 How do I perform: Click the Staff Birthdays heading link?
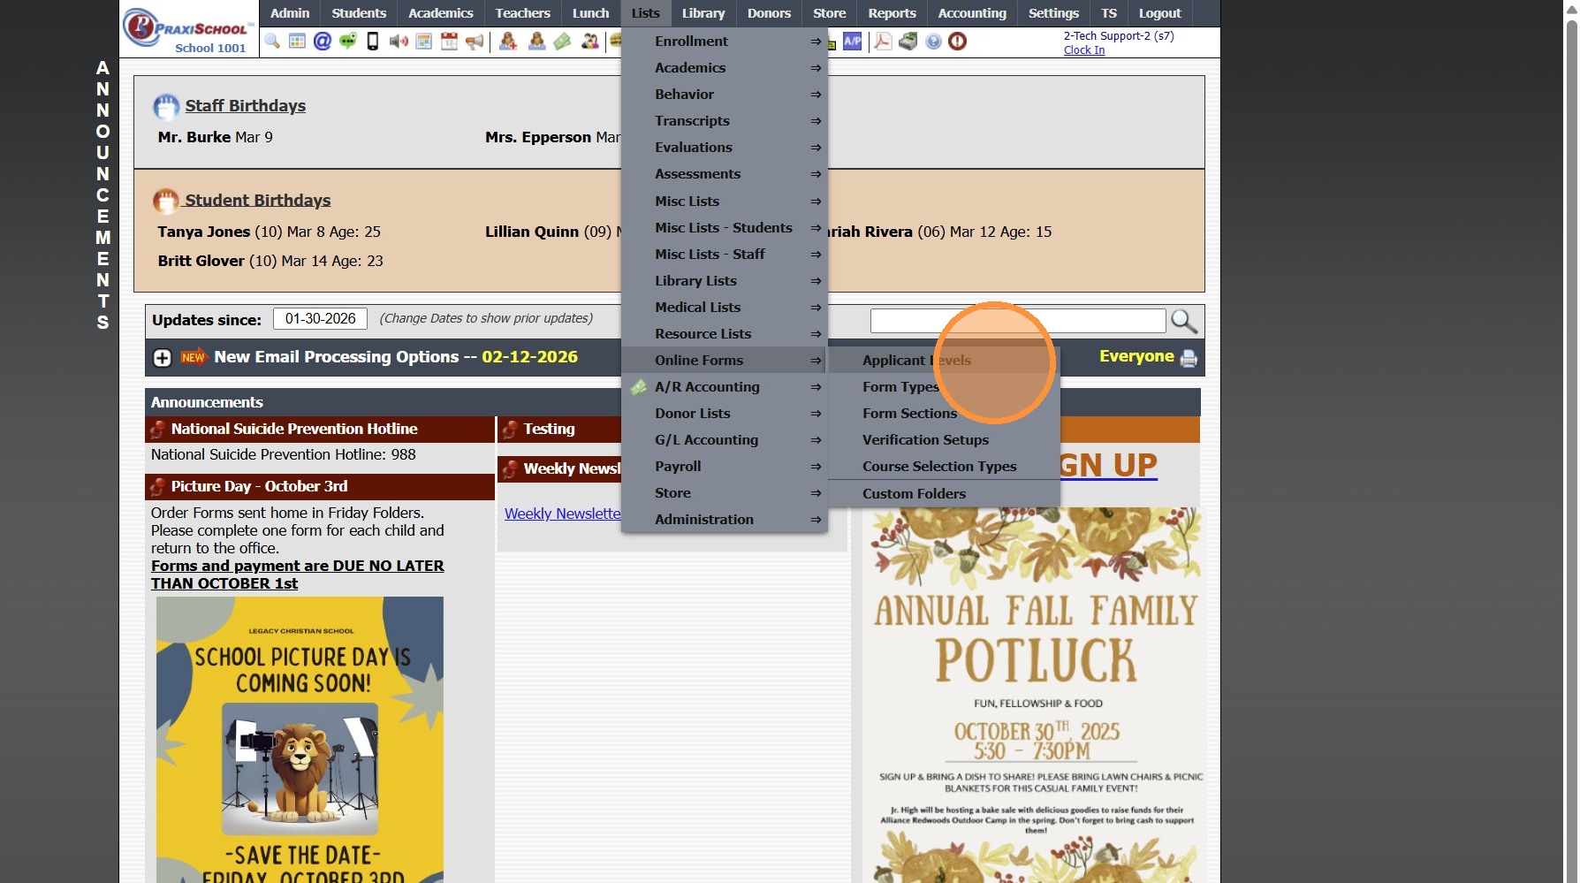[x=246, y=106]
